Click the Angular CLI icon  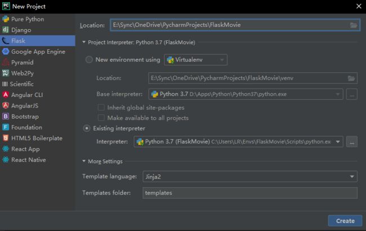point(6,95)
